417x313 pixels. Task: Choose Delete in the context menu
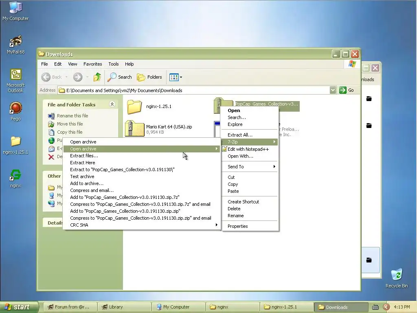250,209
